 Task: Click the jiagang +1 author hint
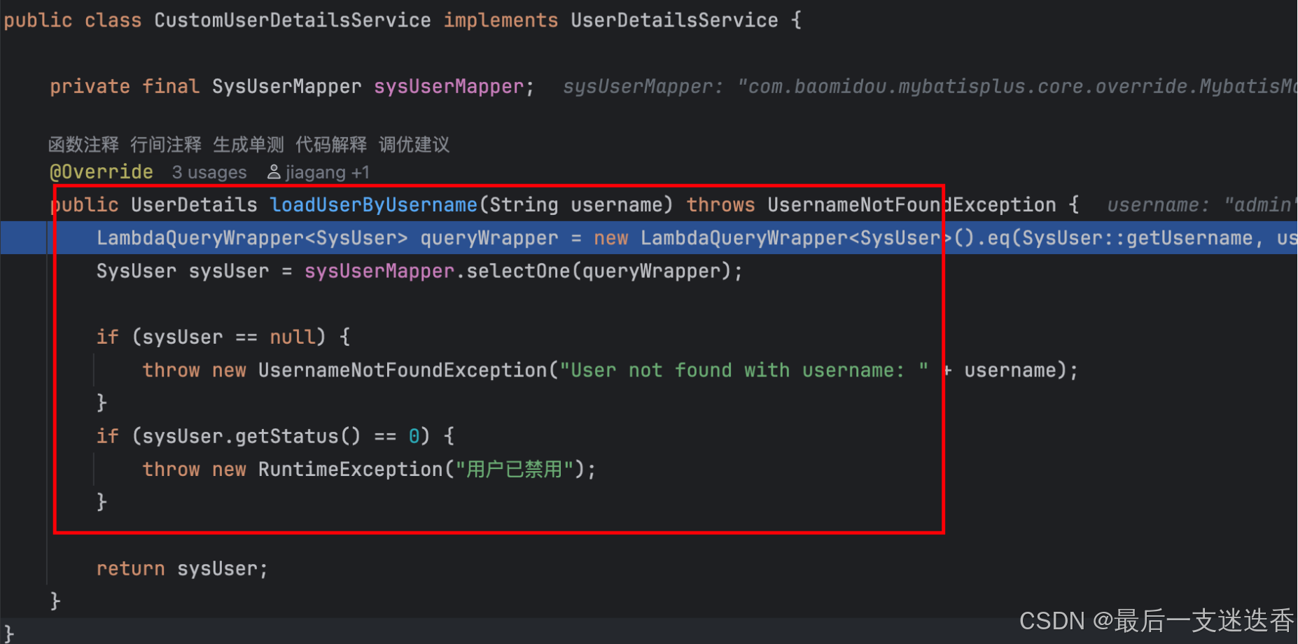[327, 172]
